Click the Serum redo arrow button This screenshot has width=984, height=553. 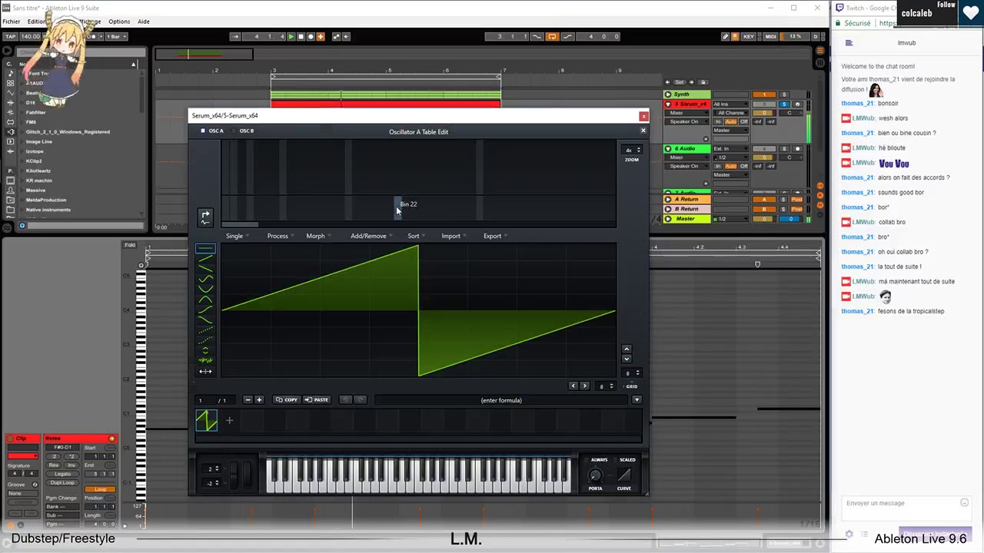point(360,399)
